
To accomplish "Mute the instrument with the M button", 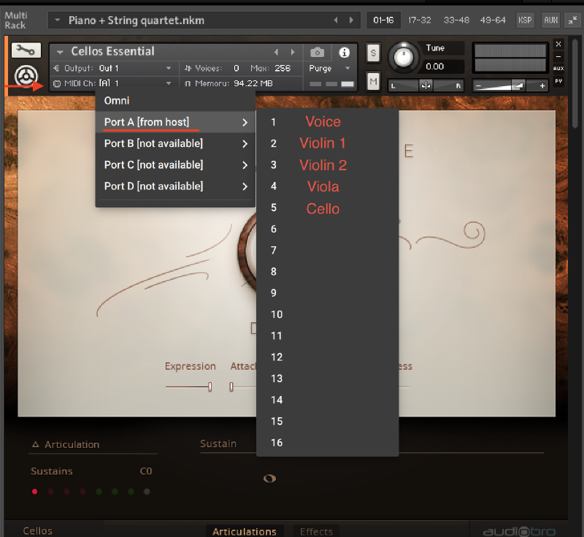I will [373, 81].
